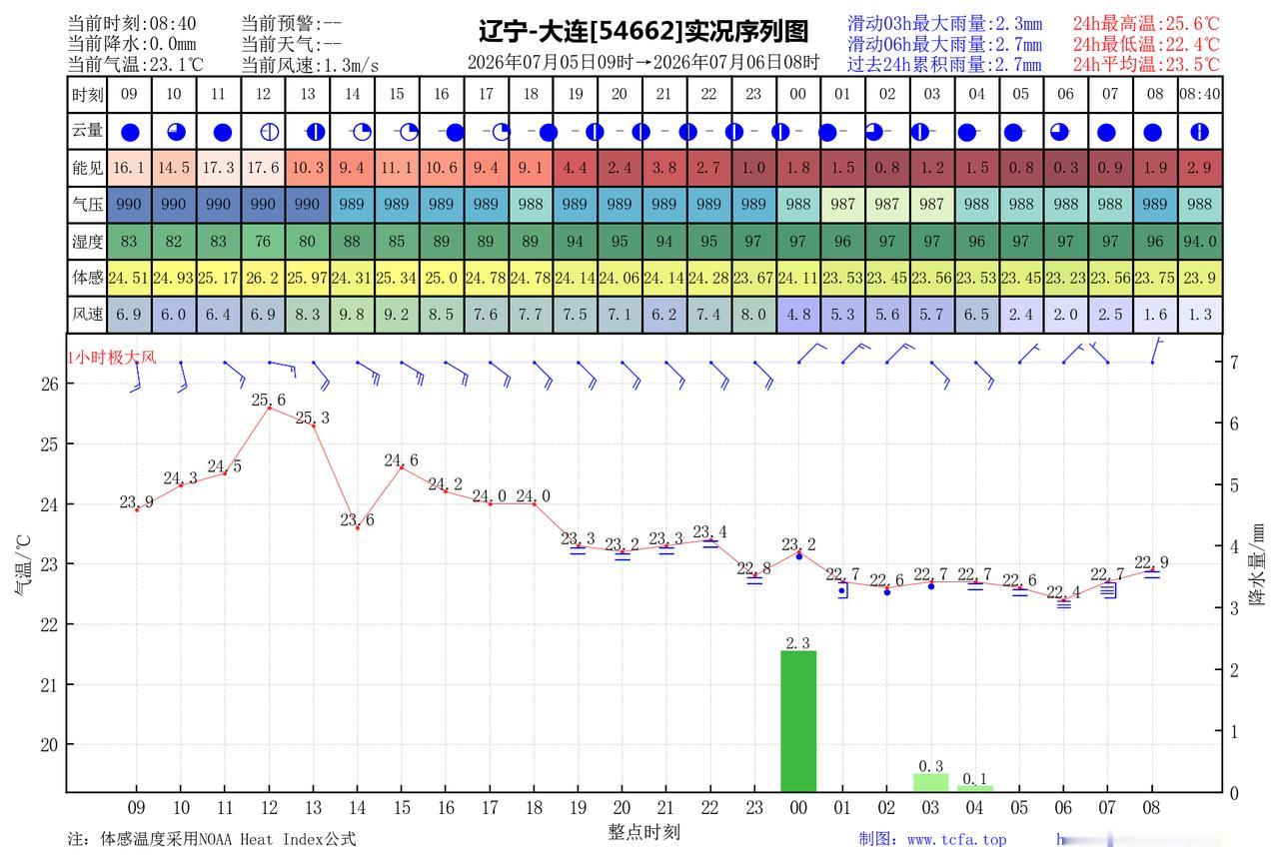The height and width of the screenshot is (861, 1279).
Task: Click the chart title 辽宁-大连[54662]实况序列图
Action: tap(643, 31)
